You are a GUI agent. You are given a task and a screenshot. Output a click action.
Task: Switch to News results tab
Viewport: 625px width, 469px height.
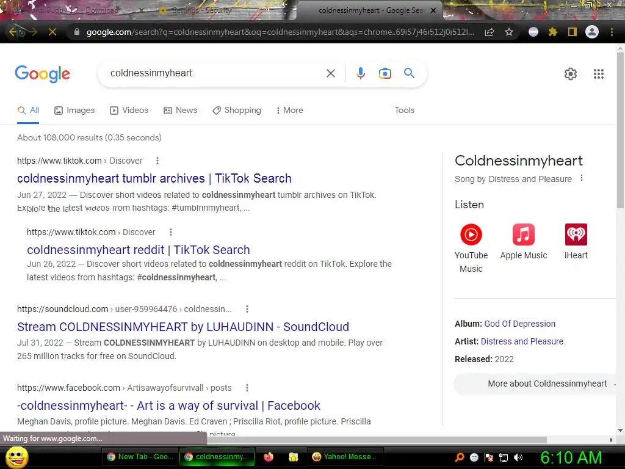click(181, 111)
